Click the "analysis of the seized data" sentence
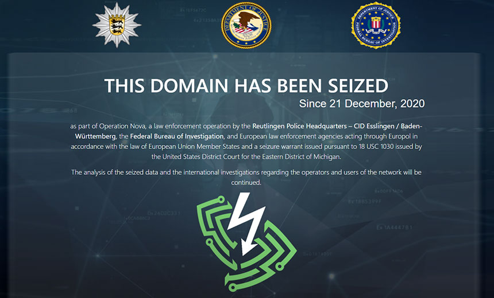The width and height of the screenshot is (494, 298). tap(122, 172)
